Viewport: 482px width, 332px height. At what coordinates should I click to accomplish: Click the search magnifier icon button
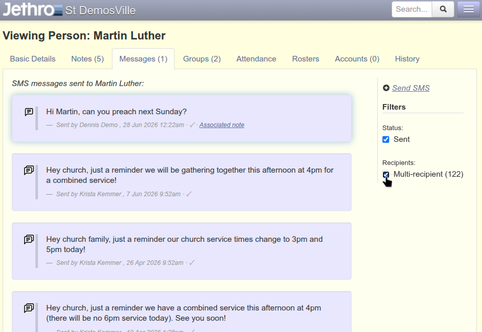[443, 9]
